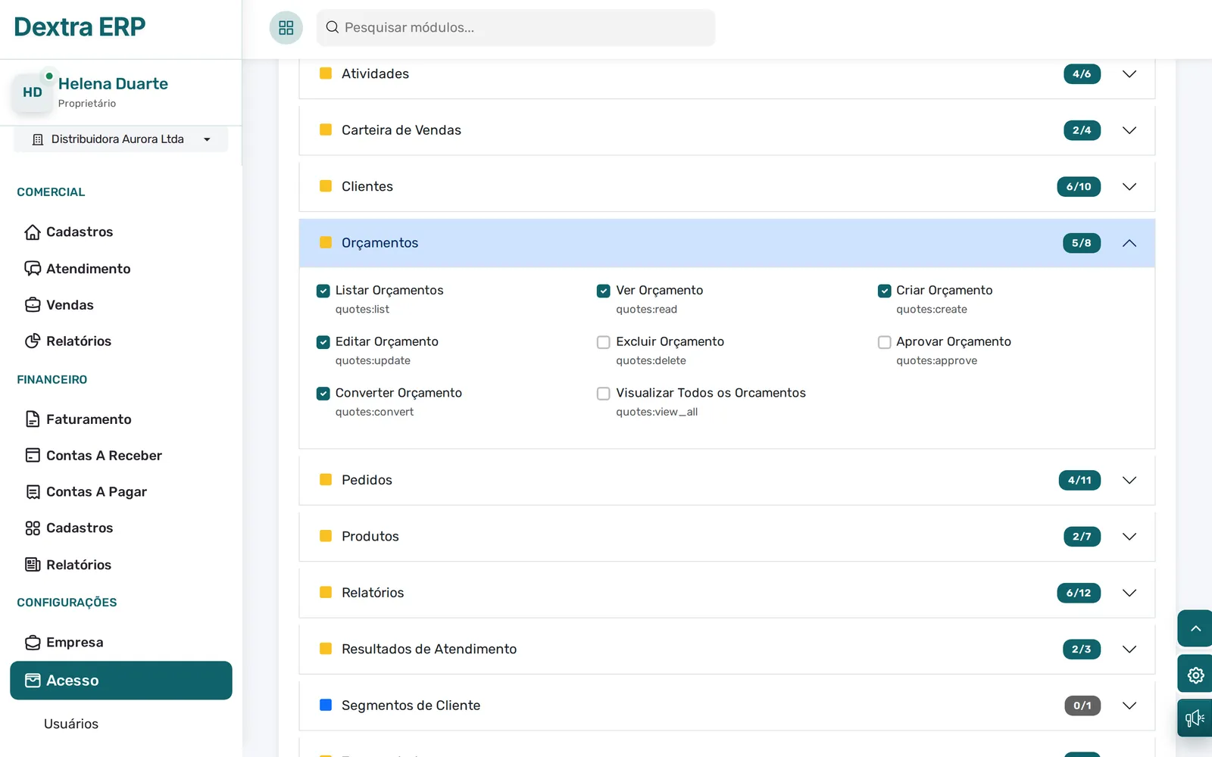The width and height of the screenshot is (1212, 757).
Task: Open the Acesso menu item
Action: tap(121, 681)
